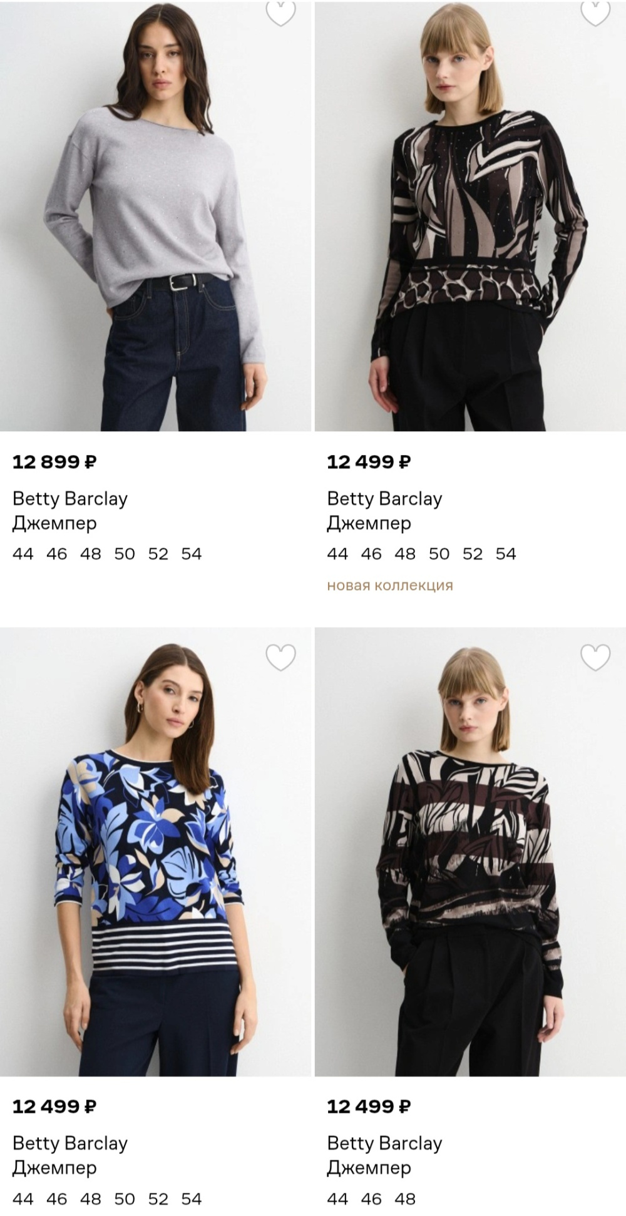Favorite the gray sequin jumper
The image size is (626, 1216).
pyautogui.click(x=280, y=13)
